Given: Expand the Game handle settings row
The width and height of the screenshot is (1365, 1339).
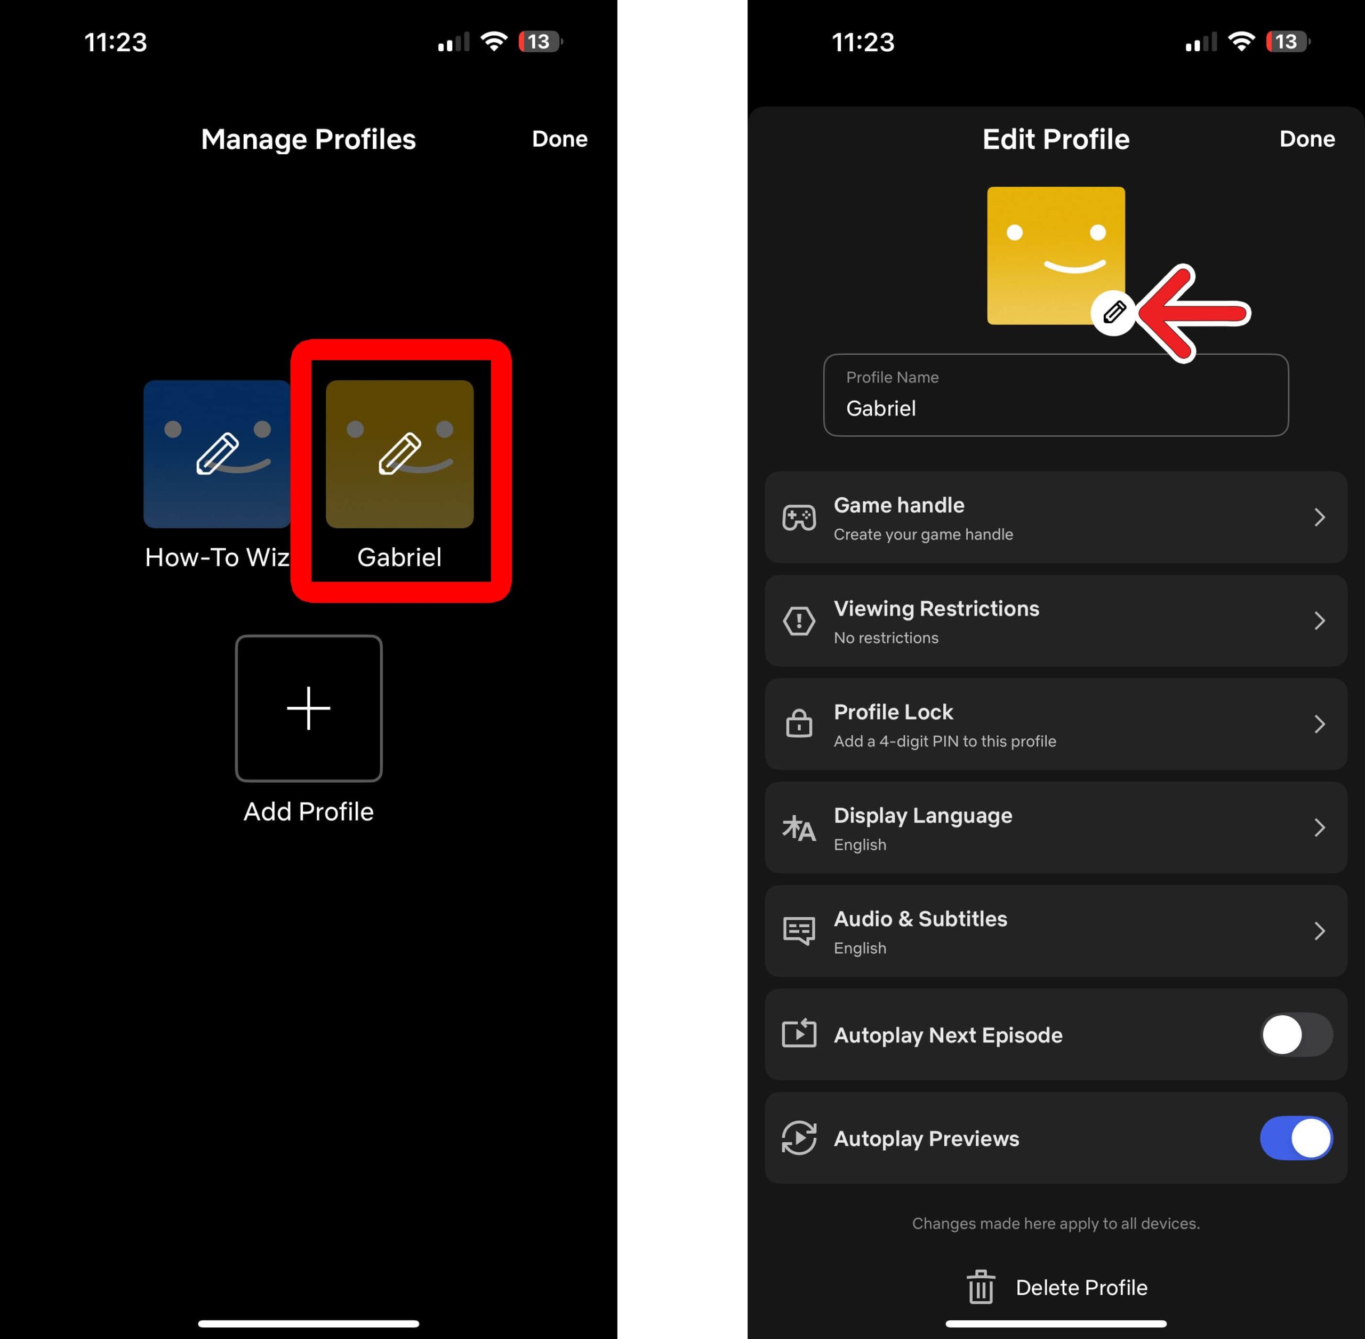Looking at the screenshot, I should pos(1056,516).
